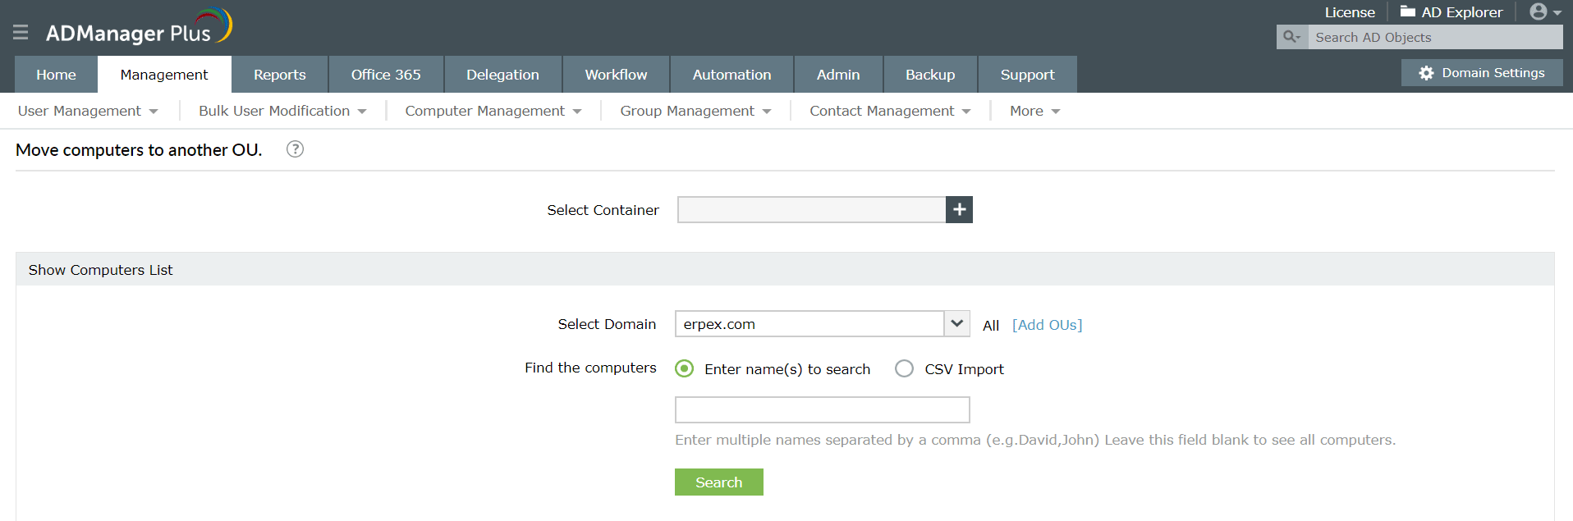Open AD Explorer folder icon
Image resolution: width=1573 pixels, height=521 pixels.
[x=1407, y=11]
